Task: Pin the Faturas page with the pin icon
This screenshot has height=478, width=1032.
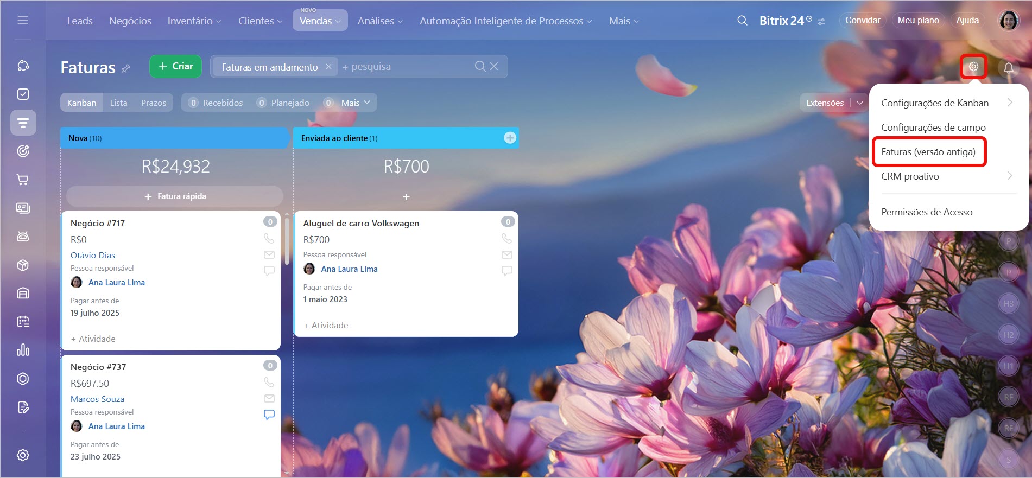Action: 126,68
